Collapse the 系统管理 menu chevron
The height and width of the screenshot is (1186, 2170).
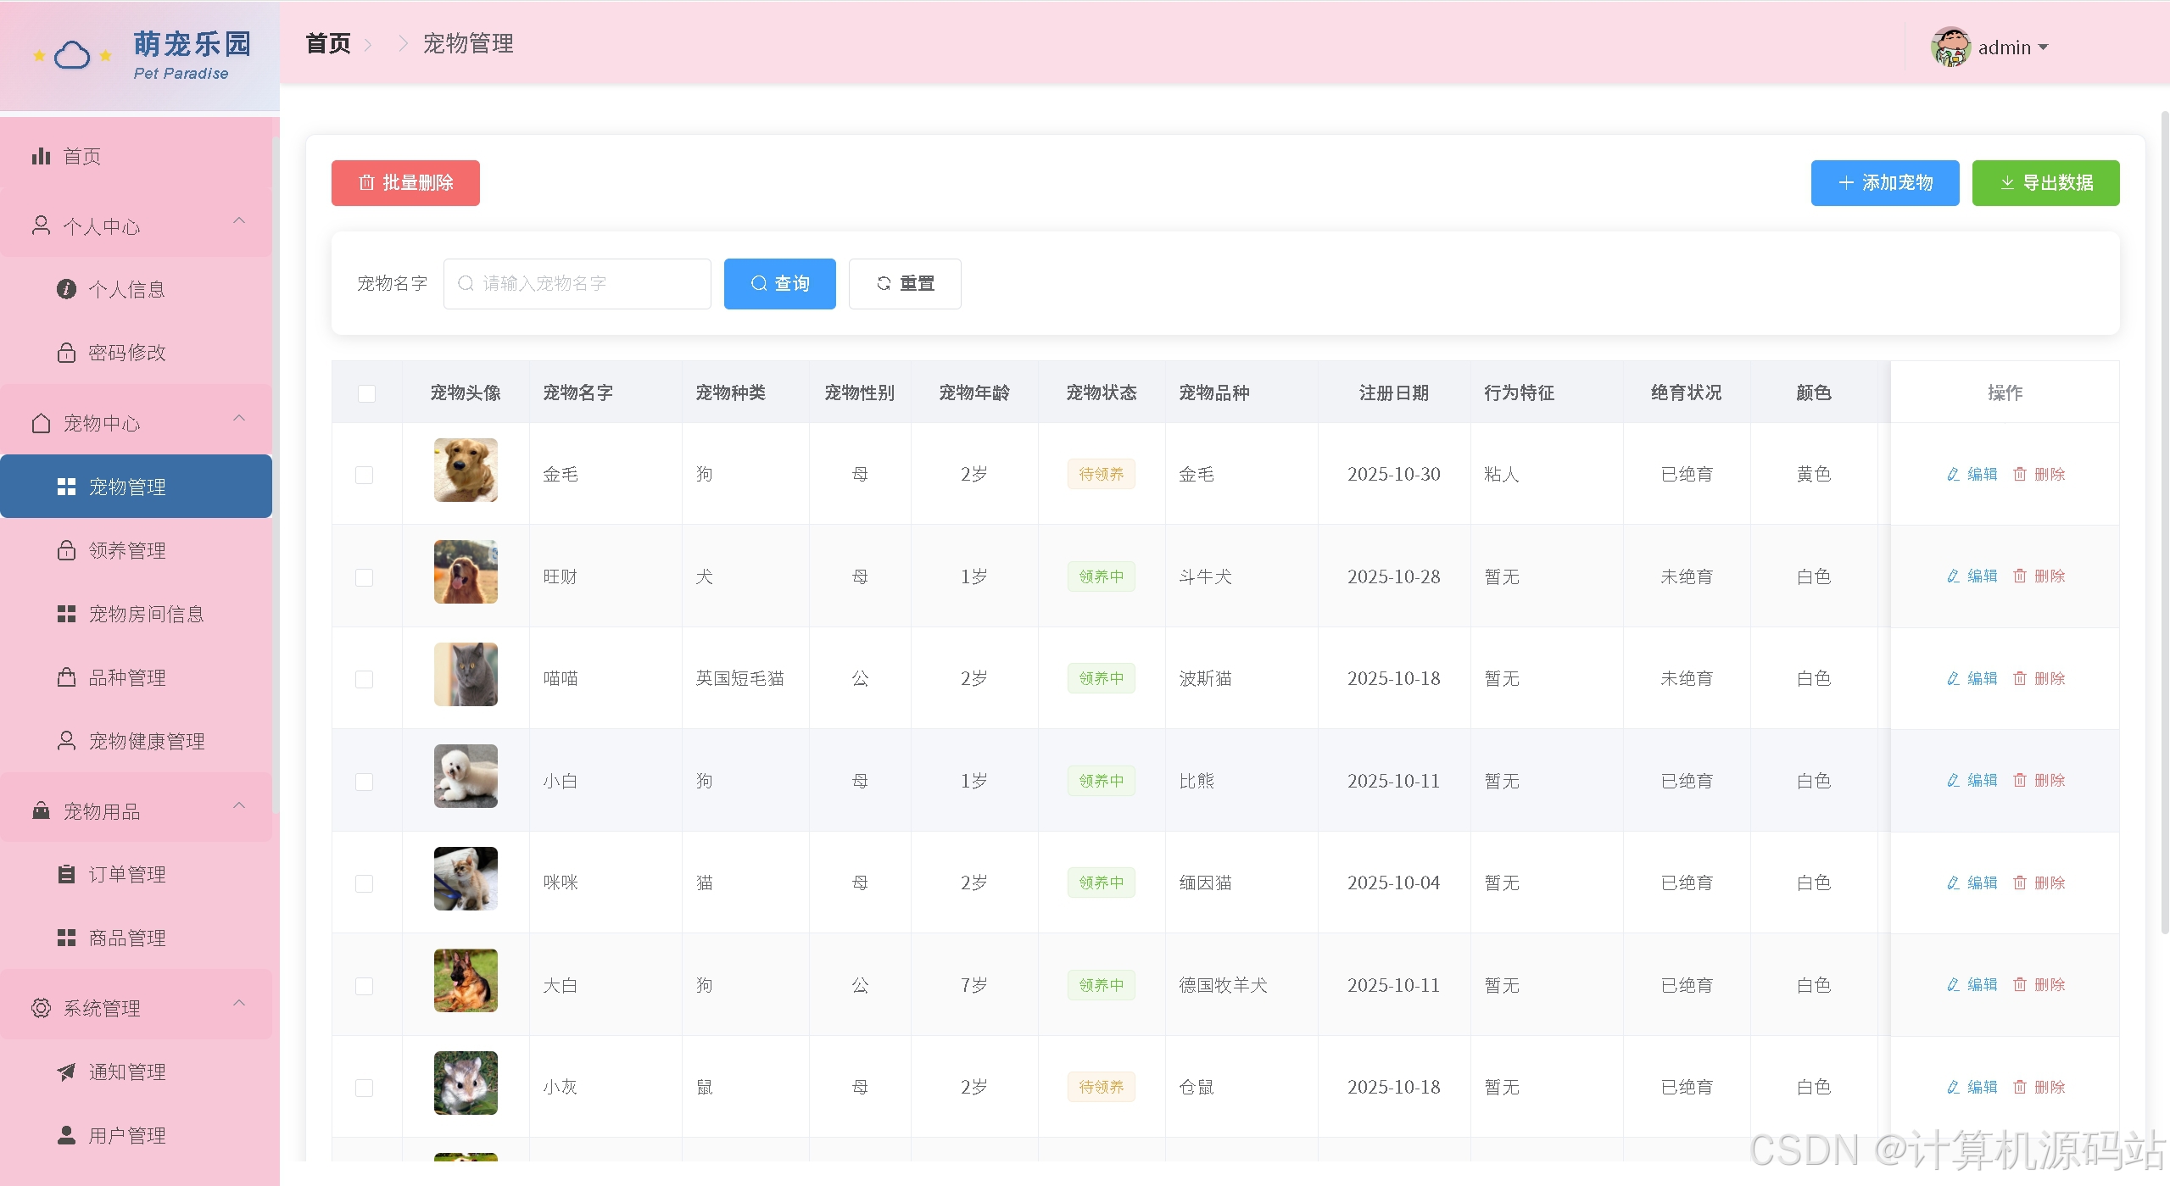pos(239,1003)
